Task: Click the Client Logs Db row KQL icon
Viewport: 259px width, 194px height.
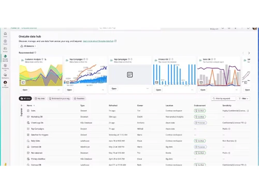Action: [x=28, y=123]
